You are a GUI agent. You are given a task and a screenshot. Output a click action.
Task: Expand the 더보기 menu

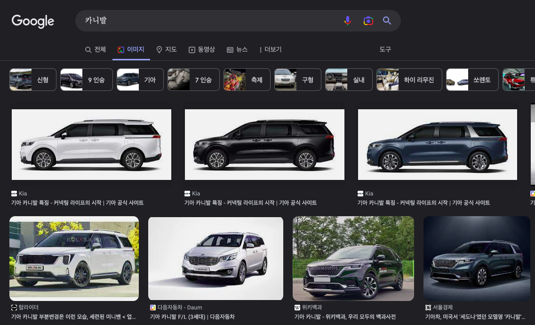[270, 49]
